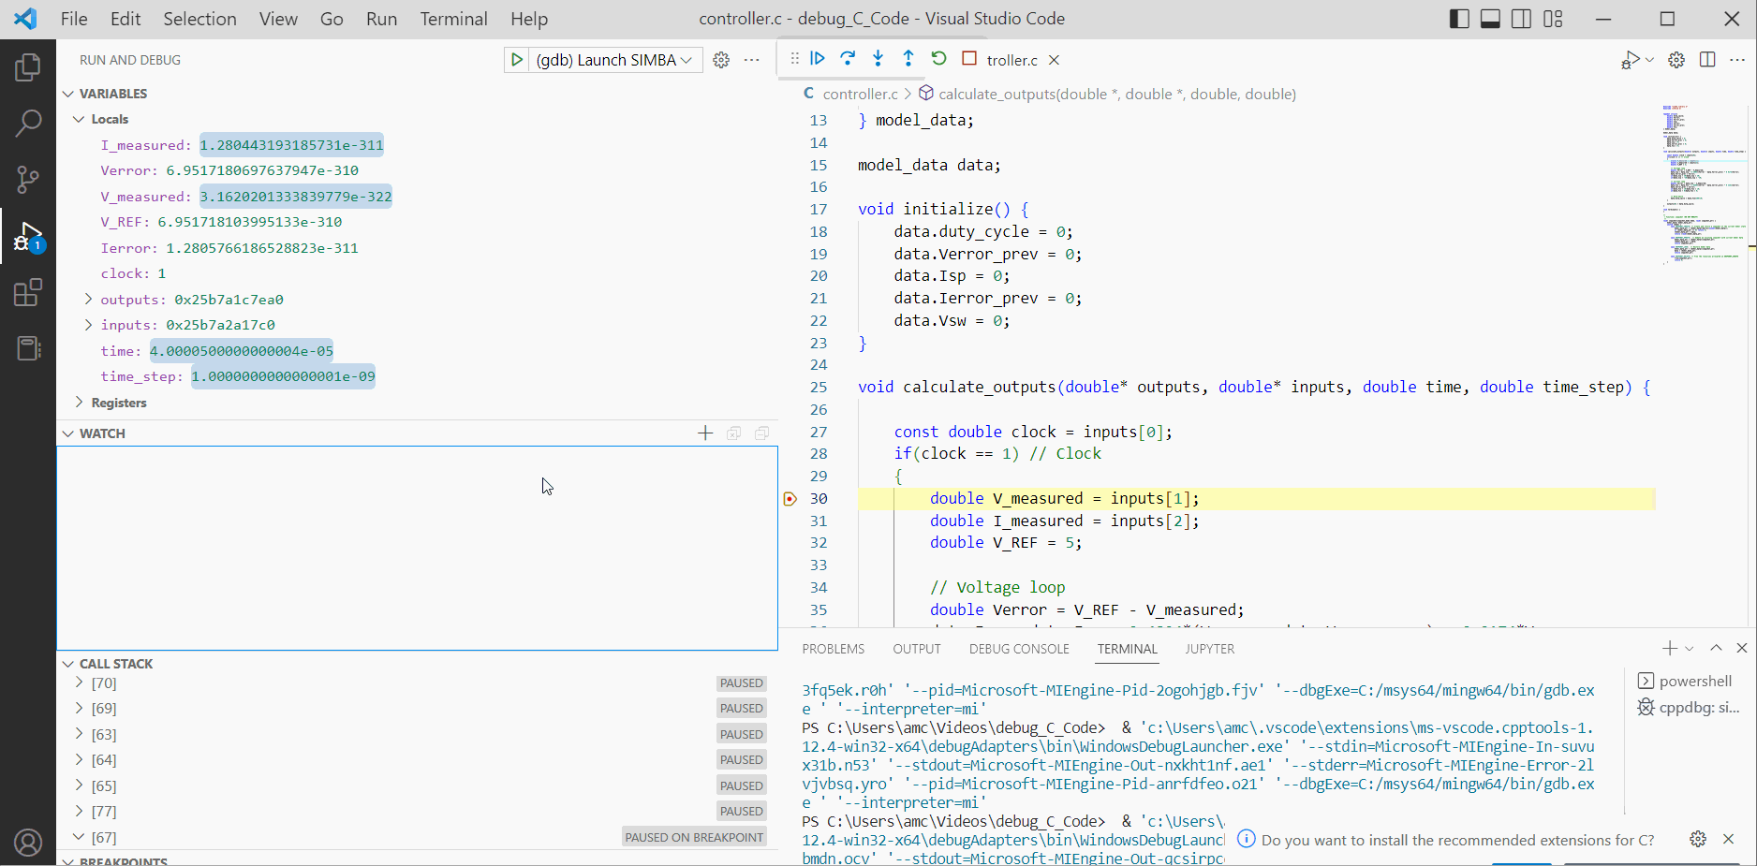Viewport: 1757px width, 866px height.
Task: Click the editor minimap overview
Action: tap(1703, 183)
